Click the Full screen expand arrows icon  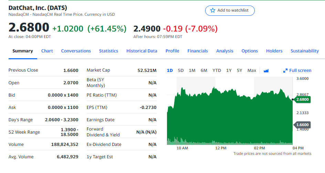(285, 71)
